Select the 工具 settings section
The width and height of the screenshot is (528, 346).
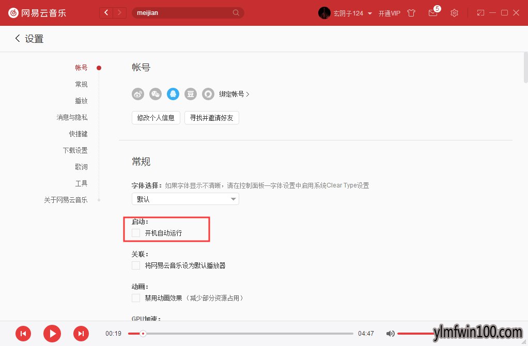[x=81, y=183]
